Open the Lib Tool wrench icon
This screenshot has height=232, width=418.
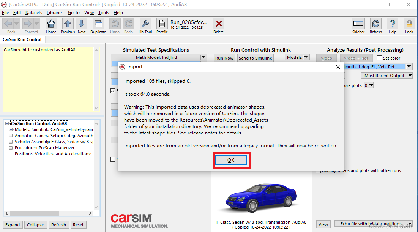click(x=145, y=24)
